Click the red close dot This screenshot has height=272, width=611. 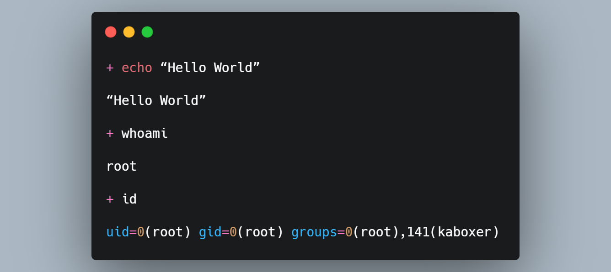click(111, 32)
